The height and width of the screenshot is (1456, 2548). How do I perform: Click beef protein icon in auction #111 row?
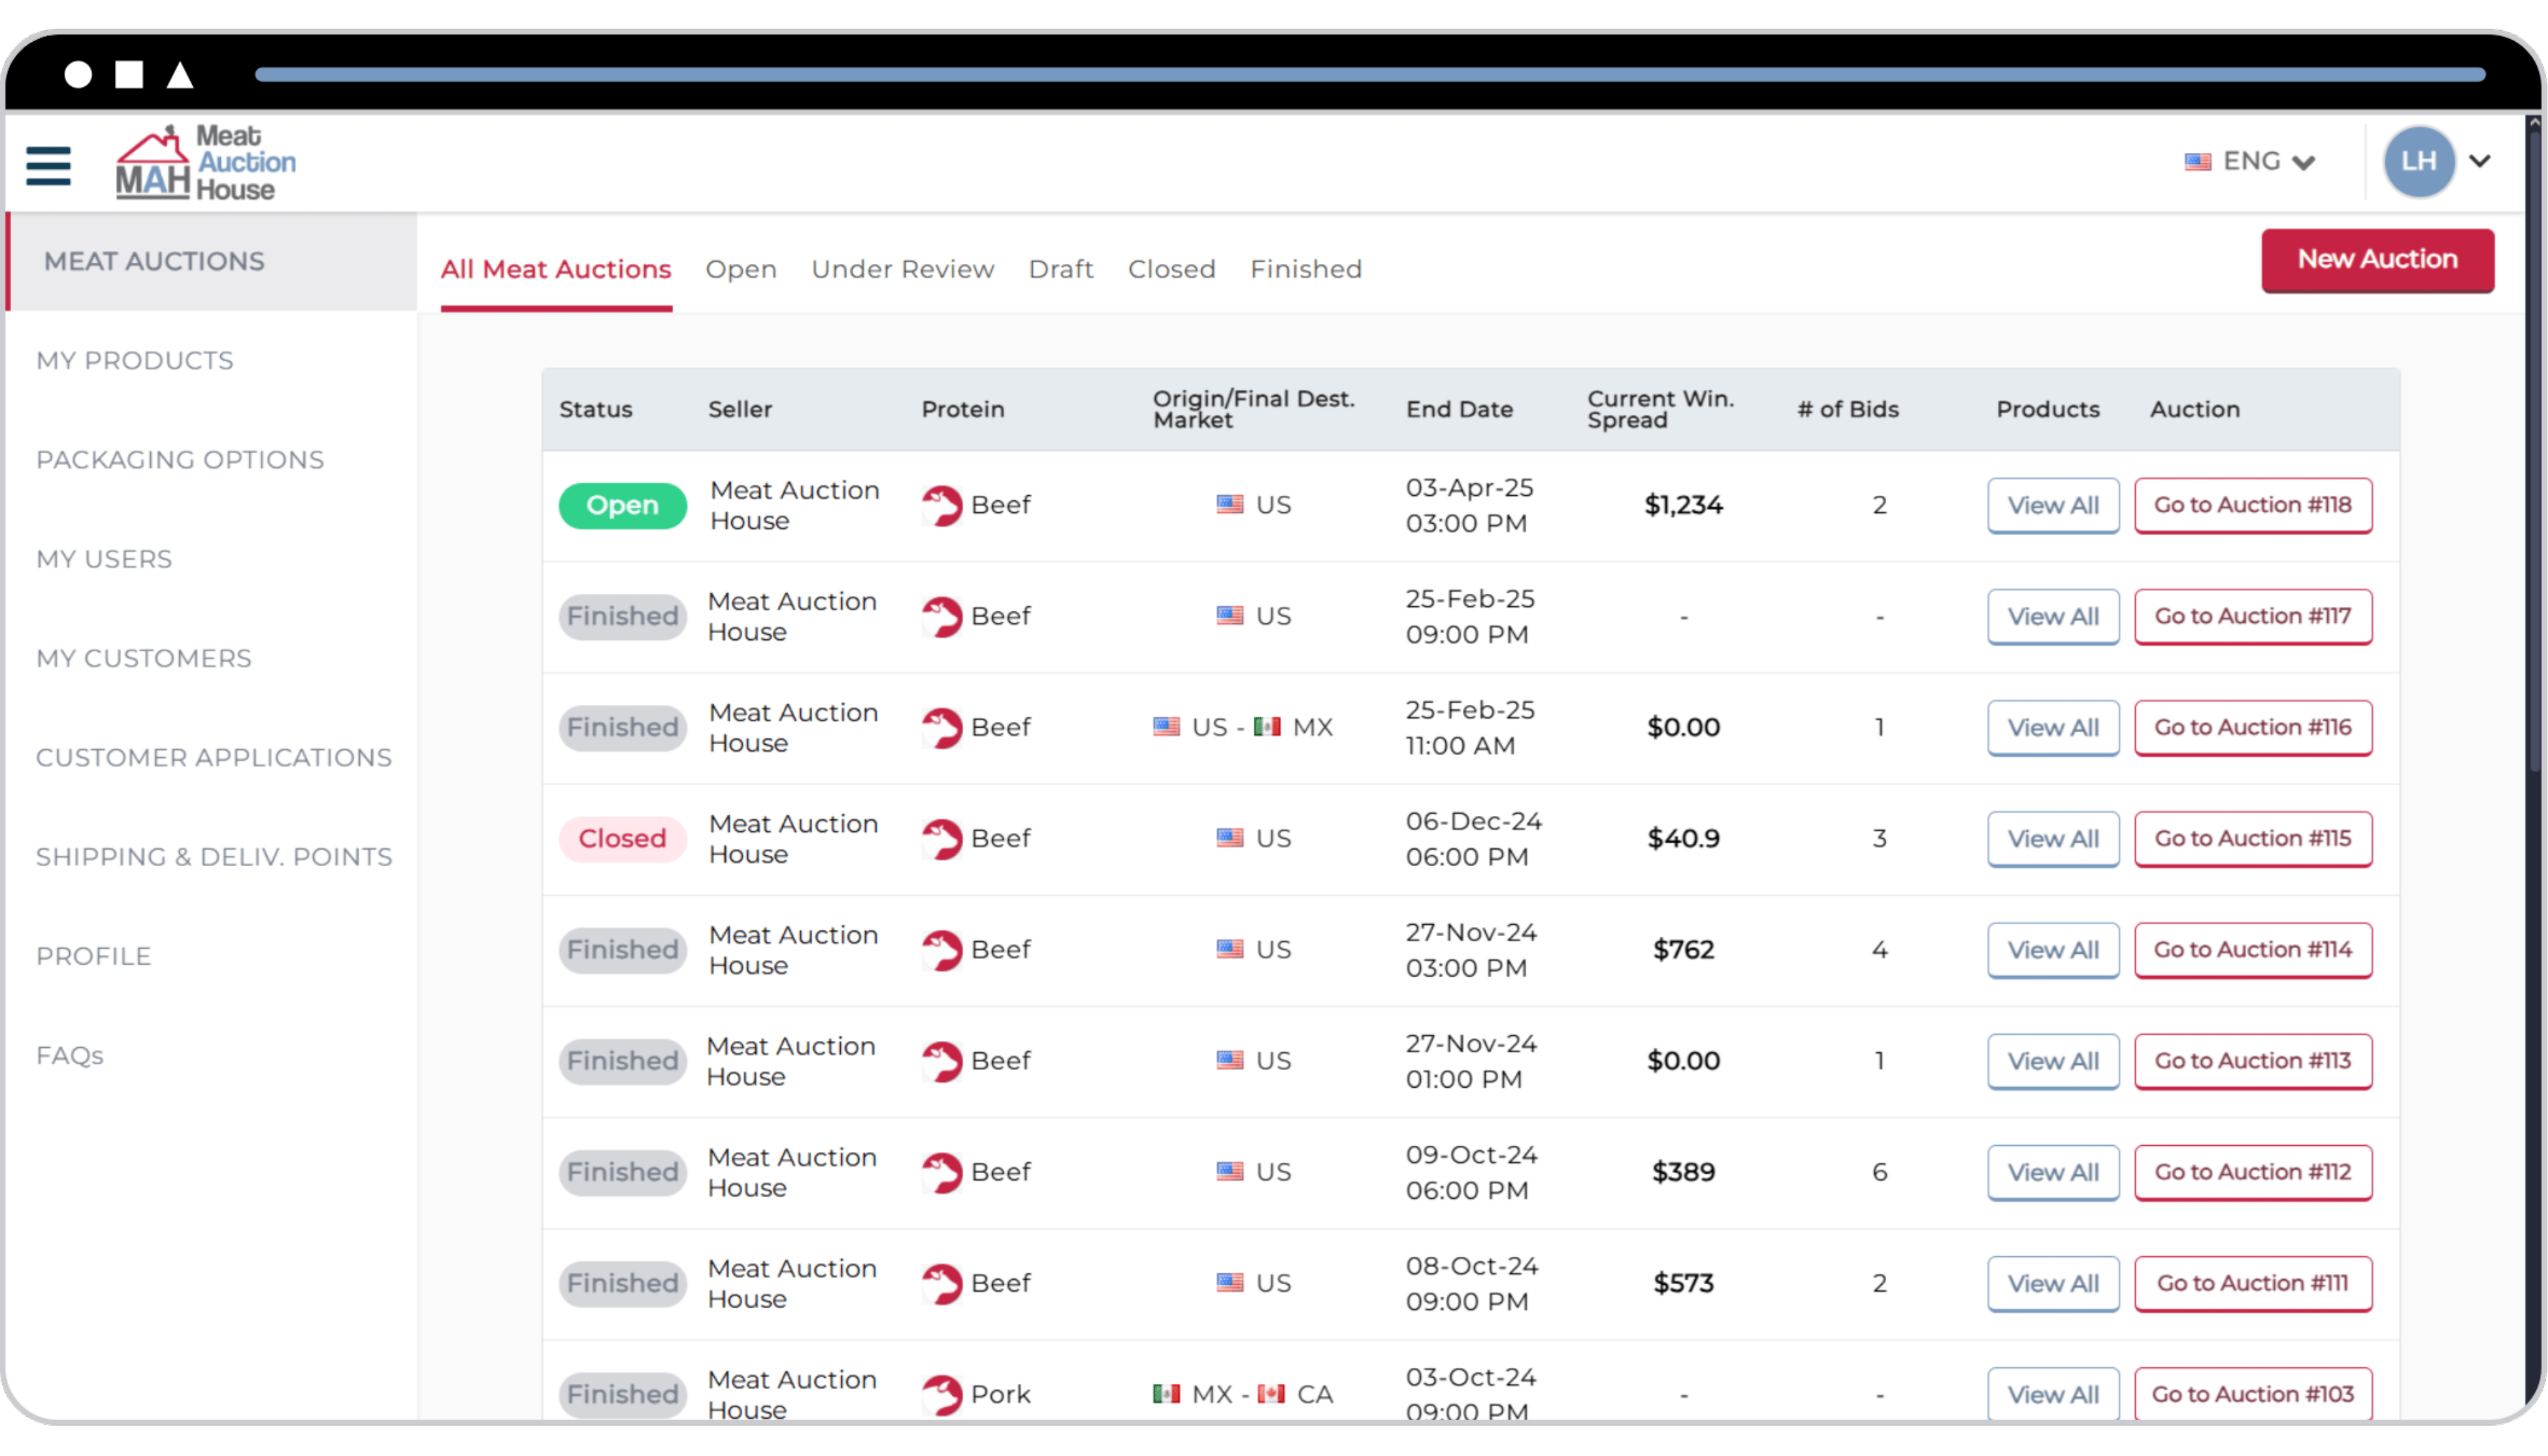(x=941, y=1283)
